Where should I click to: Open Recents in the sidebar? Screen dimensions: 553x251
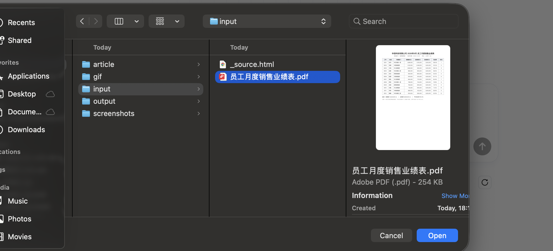[x=21, y=23]
